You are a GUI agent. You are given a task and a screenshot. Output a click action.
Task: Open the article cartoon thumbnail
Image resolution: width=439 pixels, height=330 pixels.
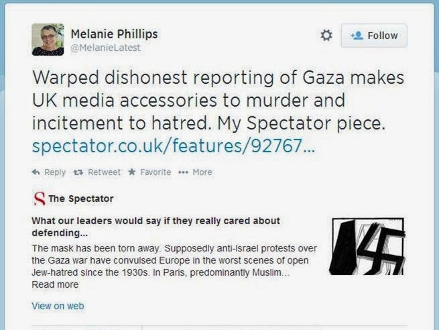(x=367, y=246)
